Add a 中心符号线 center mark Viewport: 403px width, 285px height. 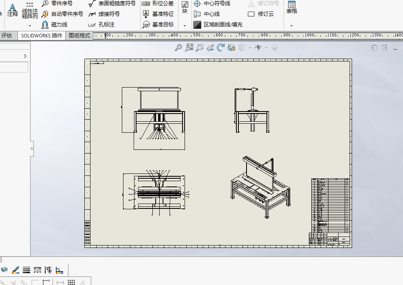click(x=212, y=4)
